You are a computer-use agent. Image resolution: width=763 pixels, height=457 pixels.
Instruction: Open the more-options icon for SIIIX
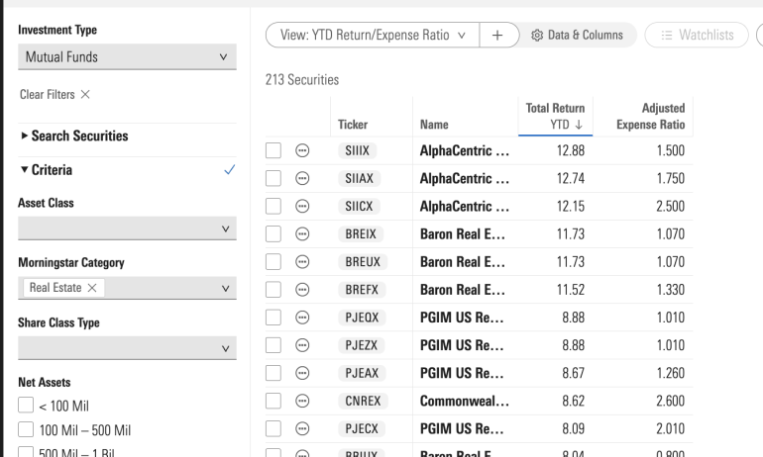(304, 151)
